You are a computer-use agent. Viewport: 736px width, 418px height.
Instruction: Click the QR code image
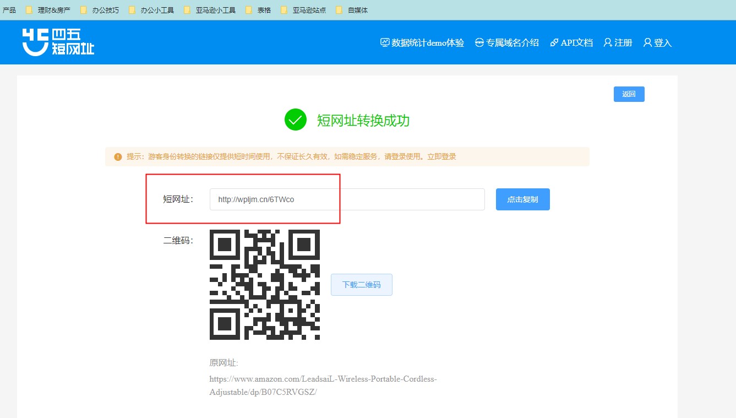(265, 285)
